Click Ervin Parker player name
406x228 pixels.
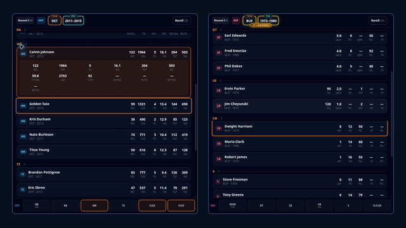(235, 89)
